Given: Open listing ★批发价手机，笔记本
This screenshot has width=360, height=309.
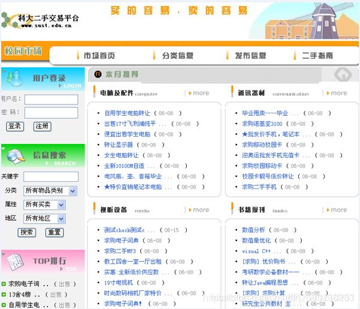Looking at the screenshot, I should click(x=271, y=134).
